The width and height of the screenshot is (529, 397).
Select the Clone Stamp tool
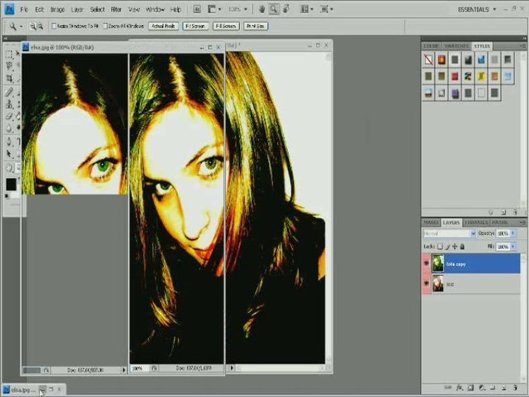click(x=9, y=104)
